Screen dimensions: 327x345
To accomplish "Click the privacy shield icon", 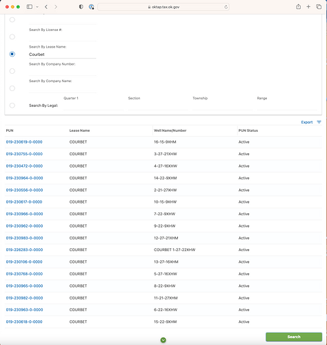I will point(81,7).
